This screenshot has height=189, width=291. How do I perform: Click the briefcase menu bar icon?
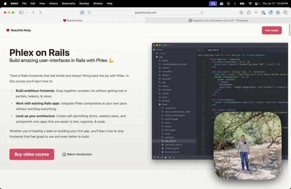click(222, 3)
